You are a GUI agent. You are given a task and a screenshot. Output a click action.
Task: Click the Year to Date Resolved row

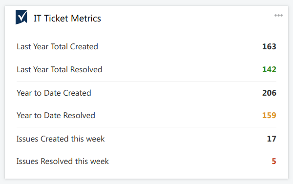click(x=146, y=115)
